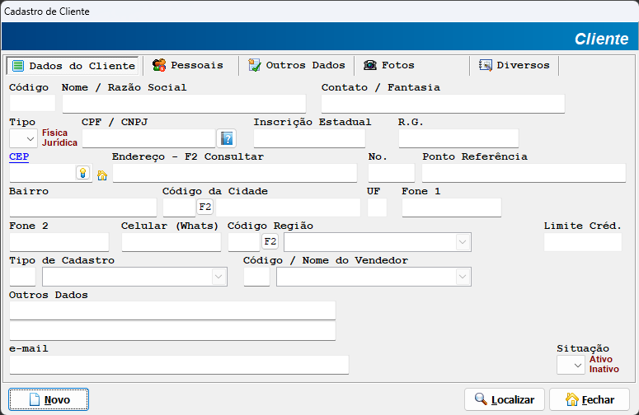639x415 pixels.
Task: Click the Localizar search button
Action: point(505,400)
